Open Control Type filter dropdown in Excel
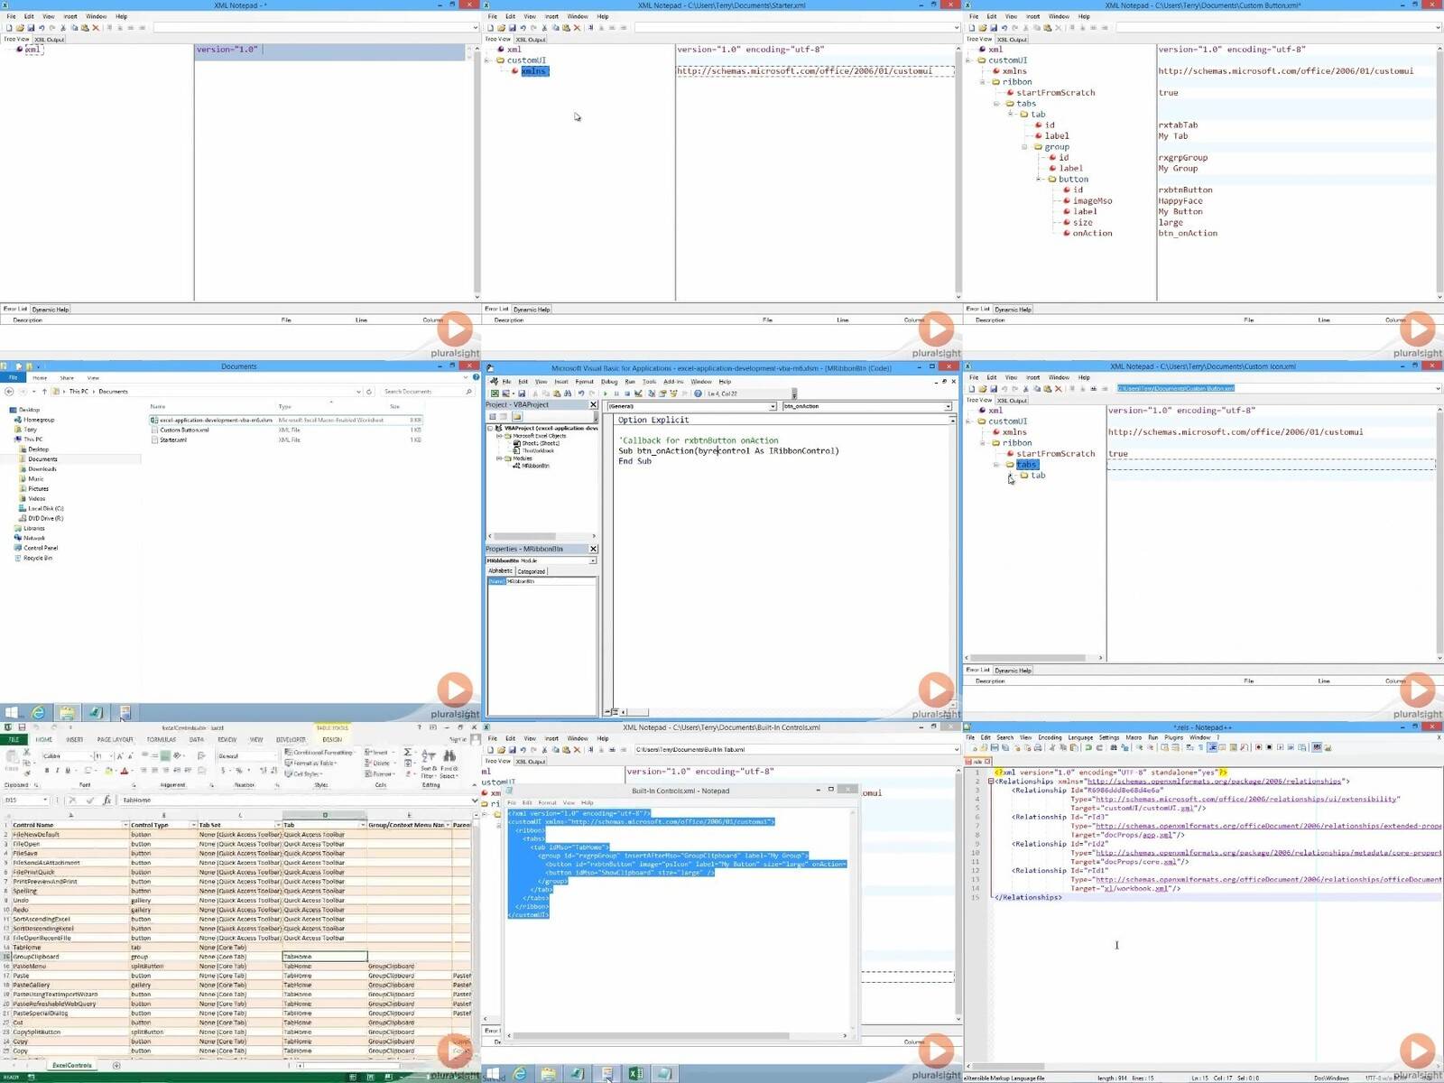 pyautogui.click(x=193, y=825)
